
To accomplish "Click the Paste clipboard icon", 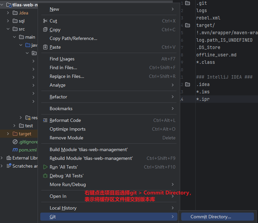I will click(x=45, y=47).
